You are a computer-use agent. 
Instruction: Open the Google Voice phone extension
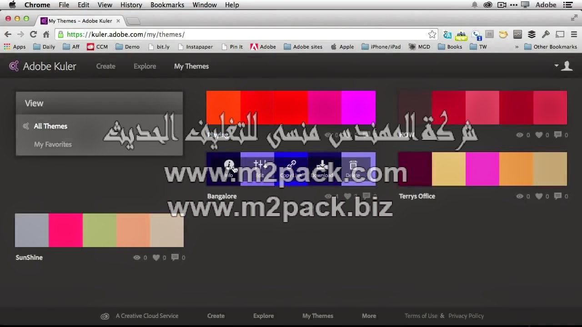(476, 35)
